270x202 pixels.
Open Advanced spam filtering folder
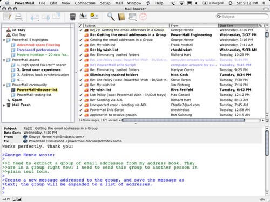coord(38,45)
